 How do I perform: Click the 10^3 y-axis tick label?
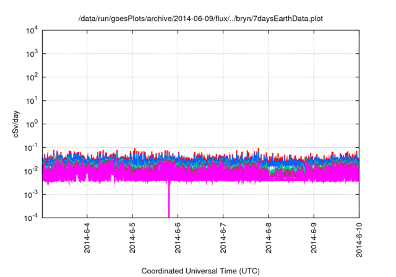tap(32, 54)
